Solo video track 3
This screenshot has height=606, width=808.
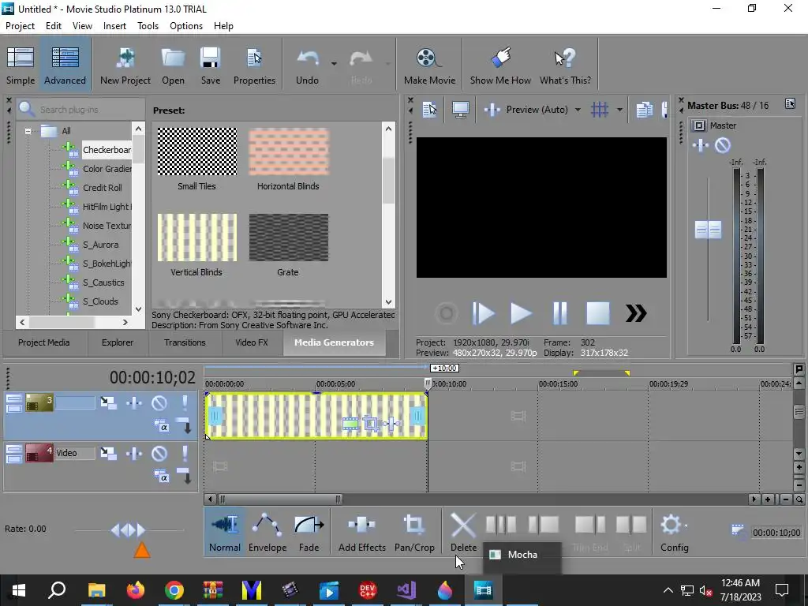click(185, 402)
